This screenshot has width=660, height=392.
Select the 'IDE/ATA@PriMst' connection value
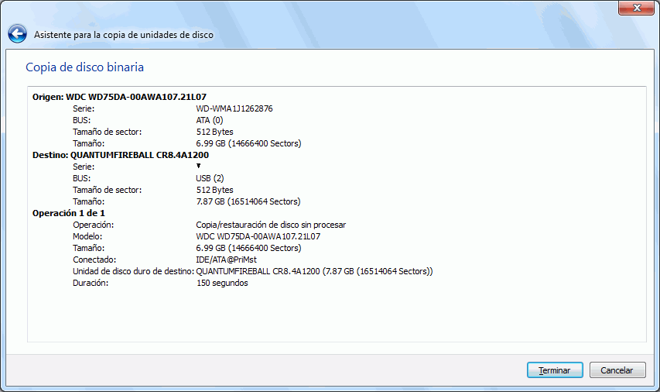point(226,260)
